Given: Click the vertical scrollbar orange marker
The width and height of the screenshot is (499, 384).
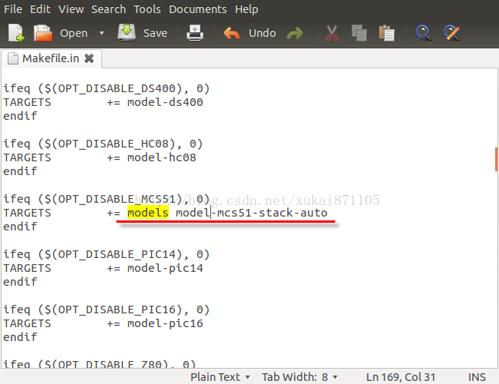Looking at the screenshot, I should 496,159.
